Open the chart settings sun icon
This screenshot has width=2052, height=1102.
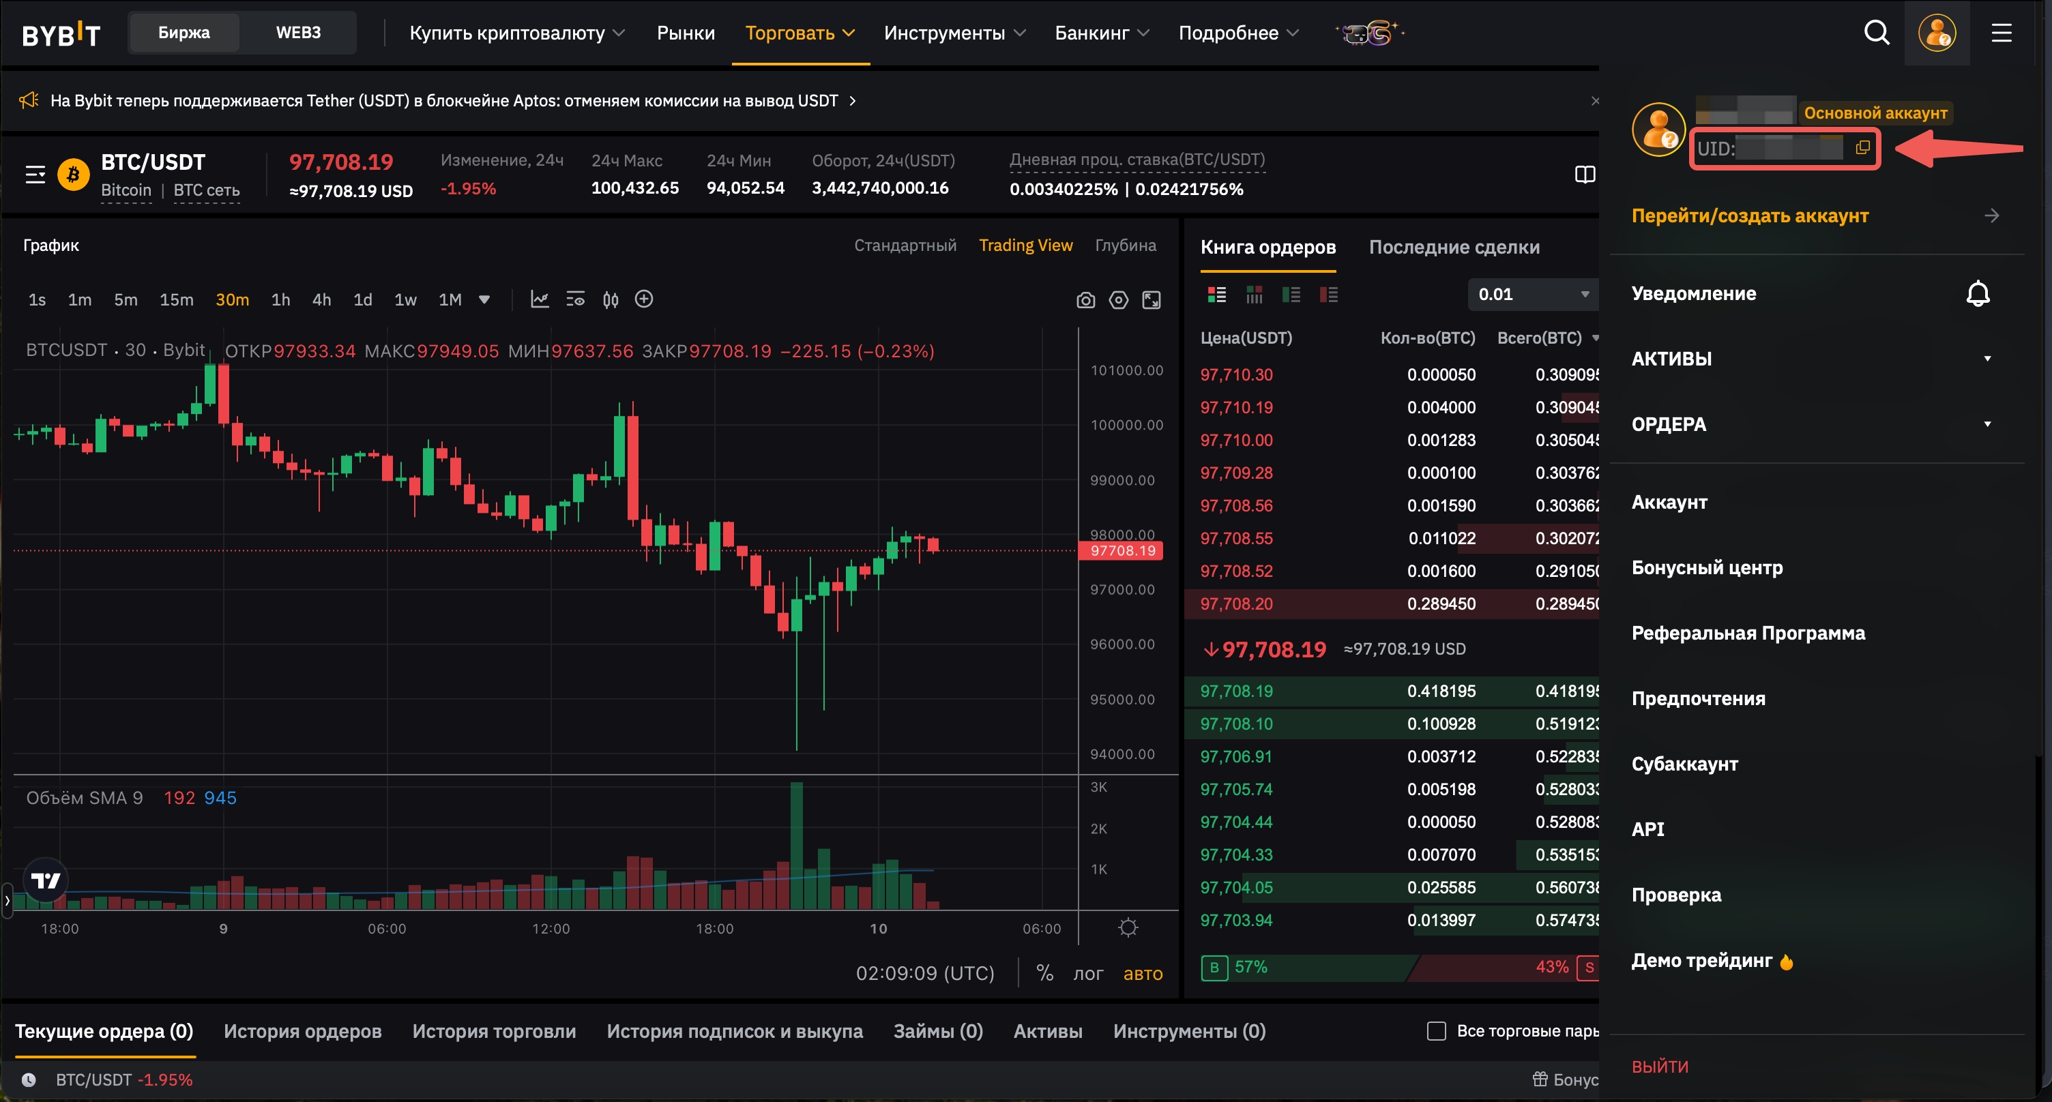point(1128,927)
